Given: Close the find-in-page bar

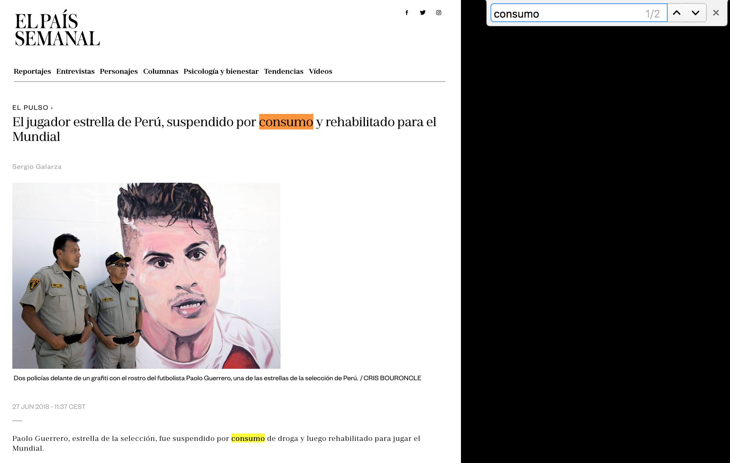Looking at the screenshot, I should (716, 13).
